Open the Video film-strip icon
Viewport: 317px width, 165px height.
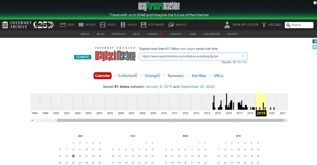tap(102, 25)
